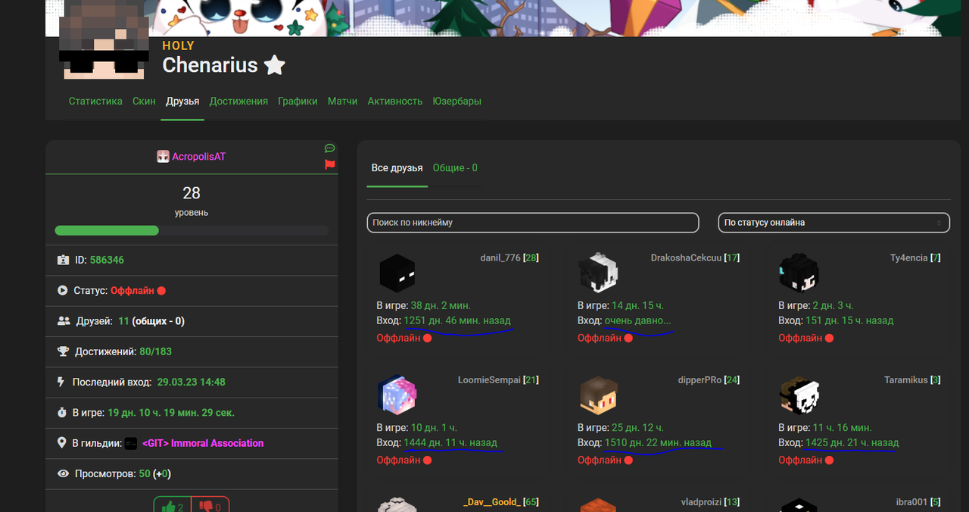The width and height of the screenshot is (969, 512).
Task: Click the eye icon next to Просмотров
Action: pos(64,474)
